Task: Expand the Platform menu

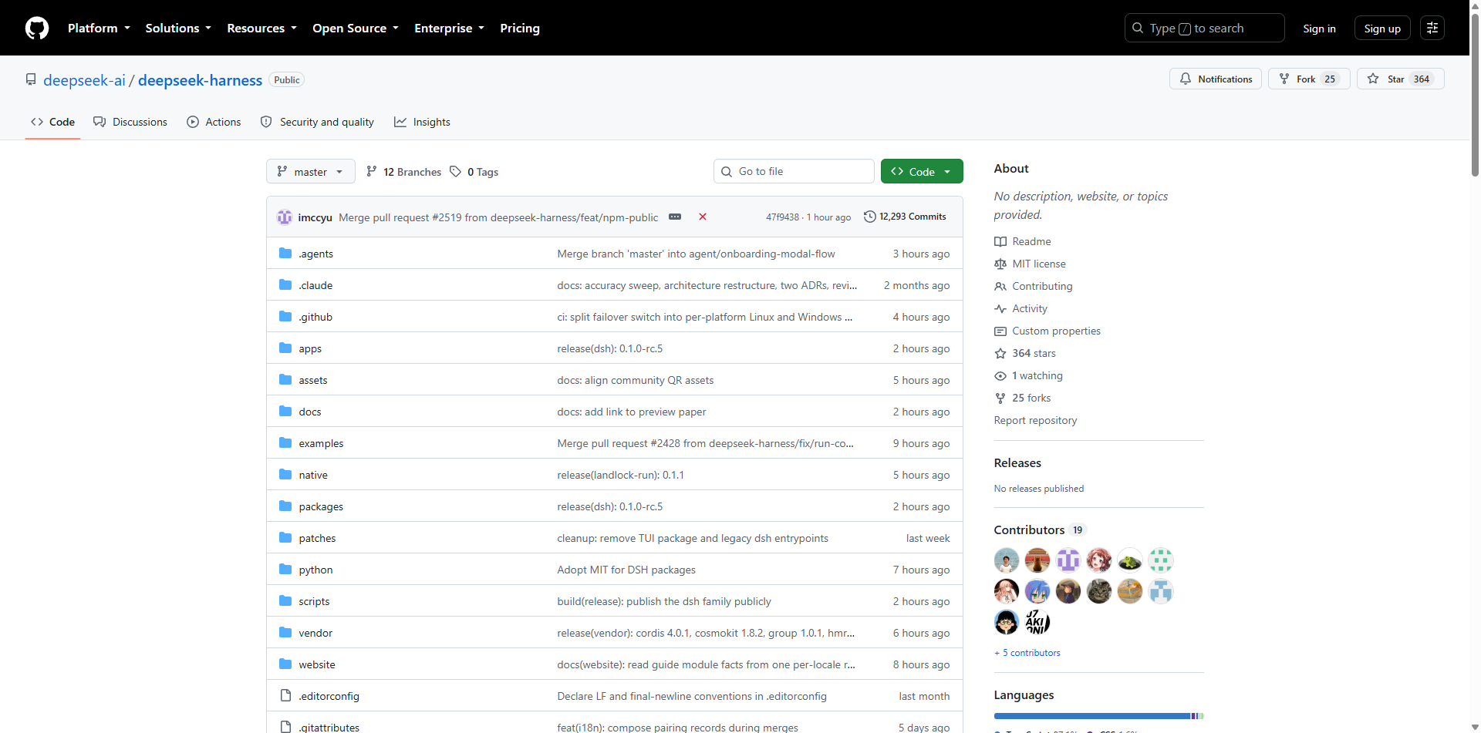Action: pos(99,28)
